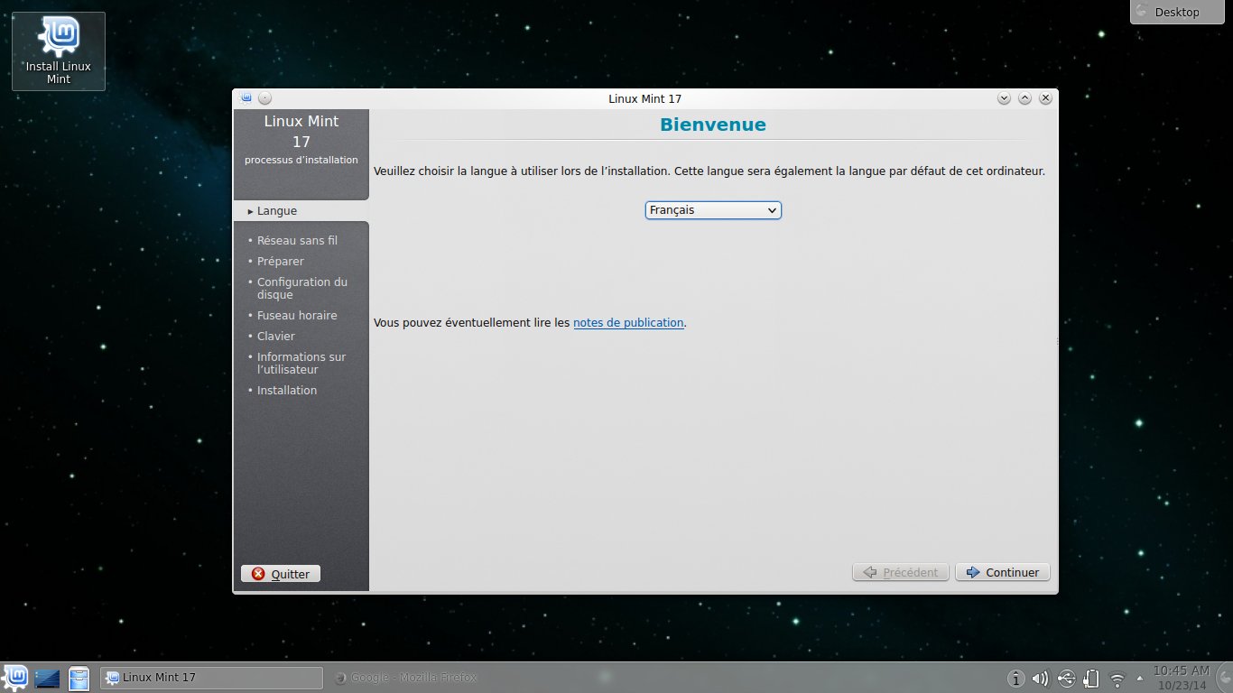
Task: Click the installer window menu icon in titlebar
Action: (x=246, y=98)
